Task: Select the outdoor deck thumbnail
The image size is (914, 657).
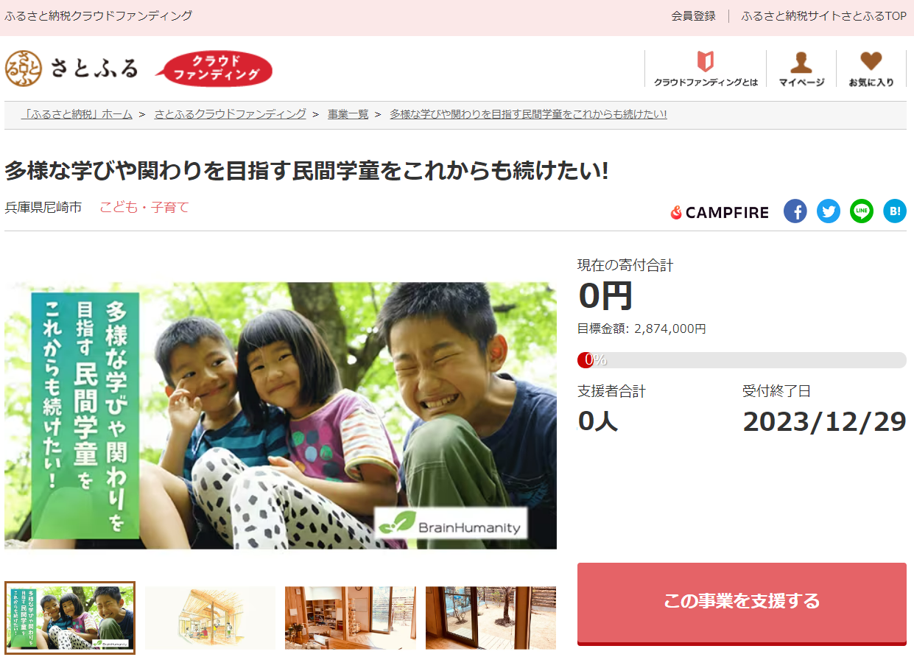Action: click(x=491, y=618)
